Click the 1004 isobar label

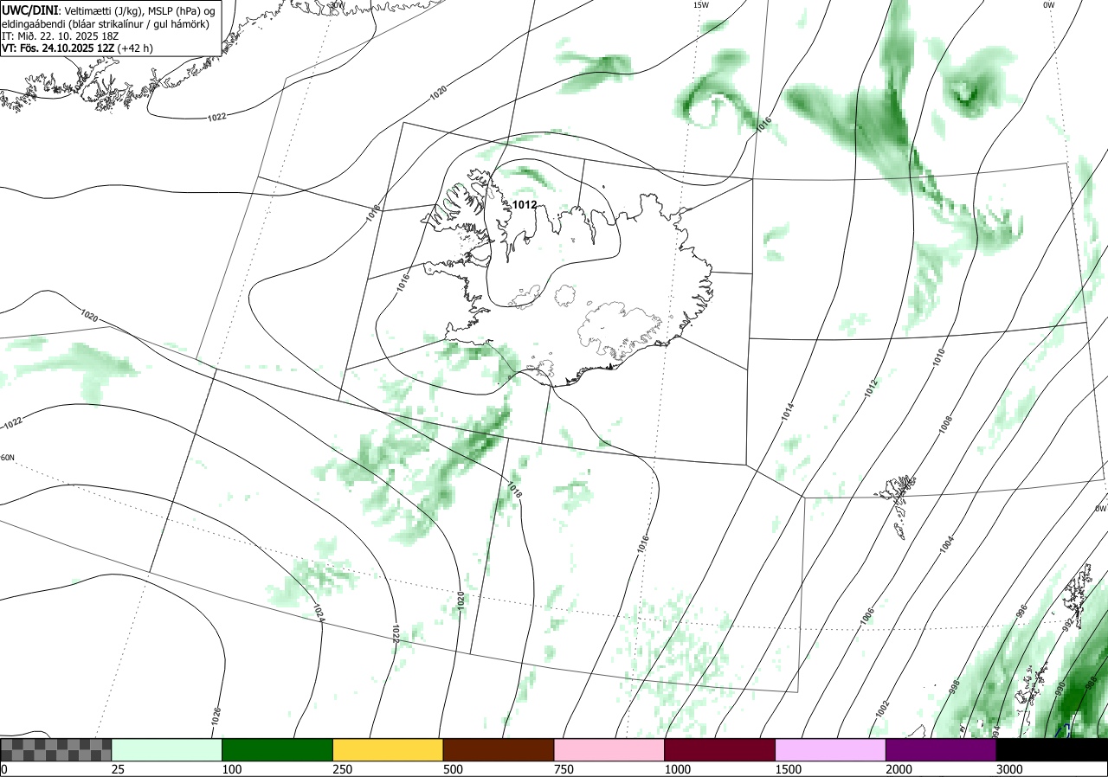click(946, 544)
